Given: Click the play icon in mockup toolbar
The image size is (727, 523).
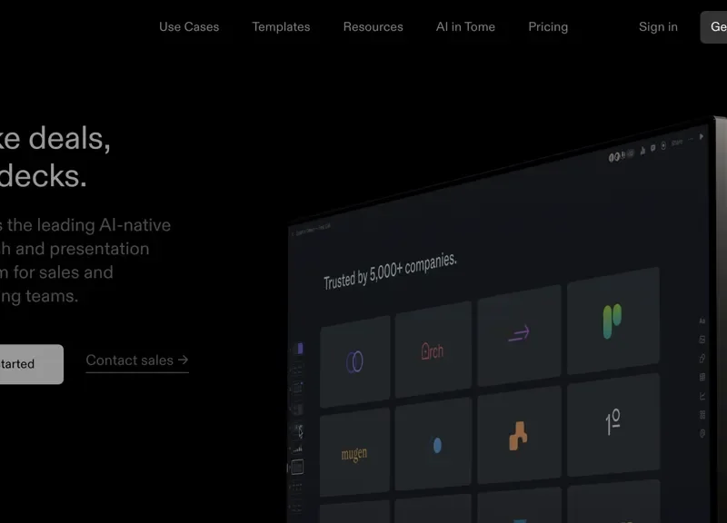Looking at the screenshot, I should (x=701, y=137).
